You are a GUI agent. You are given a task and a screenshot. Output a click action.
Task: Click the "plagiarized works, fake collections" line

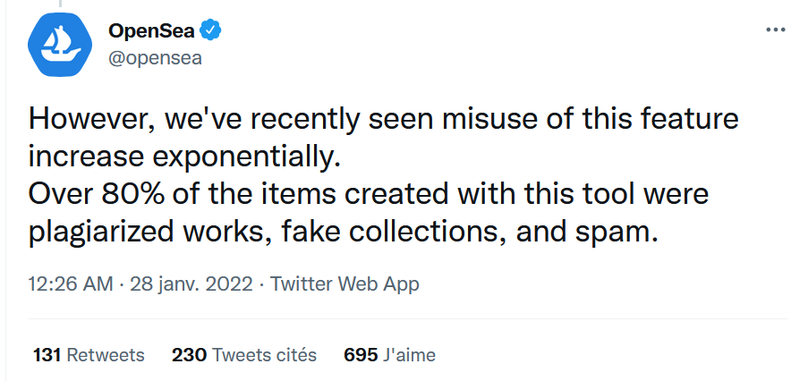[344, 232]
